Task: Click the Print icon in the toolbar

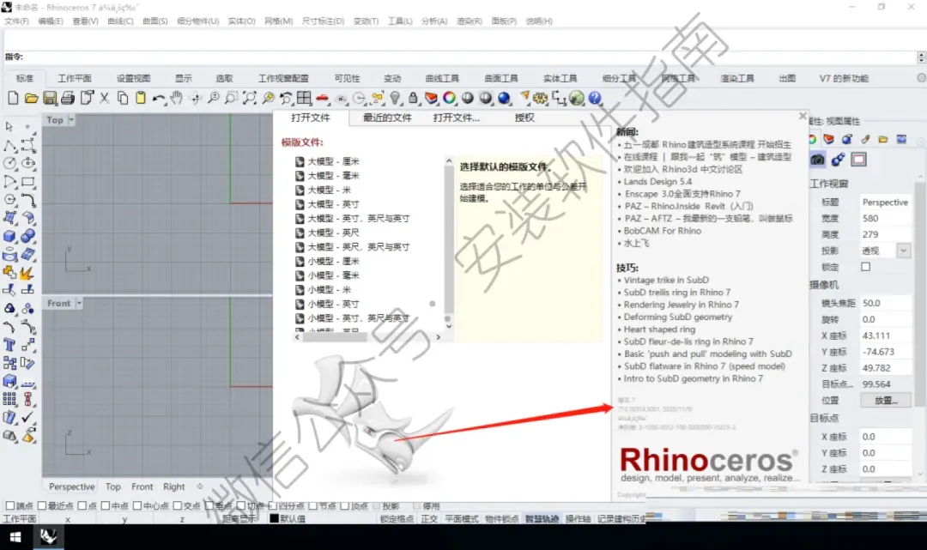Action: click(68, 98)
